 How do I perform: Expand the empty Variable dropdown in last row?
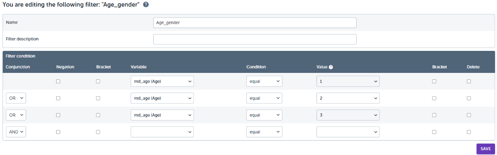[x=162, y=132]
